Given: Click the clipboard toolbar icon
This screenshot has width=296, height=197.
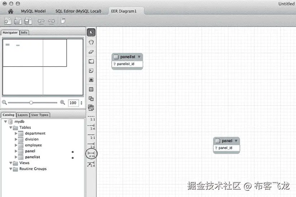Looking at the screenshot, I should click(x=63, y=20).
